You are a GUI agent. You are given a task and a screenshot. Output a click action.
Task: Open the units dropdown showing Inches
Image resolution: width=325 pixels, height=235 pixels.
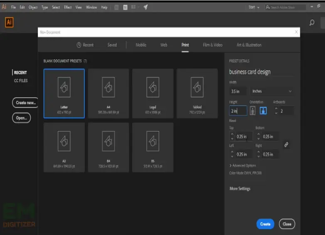pyautogui.click(x=272, y=91)
